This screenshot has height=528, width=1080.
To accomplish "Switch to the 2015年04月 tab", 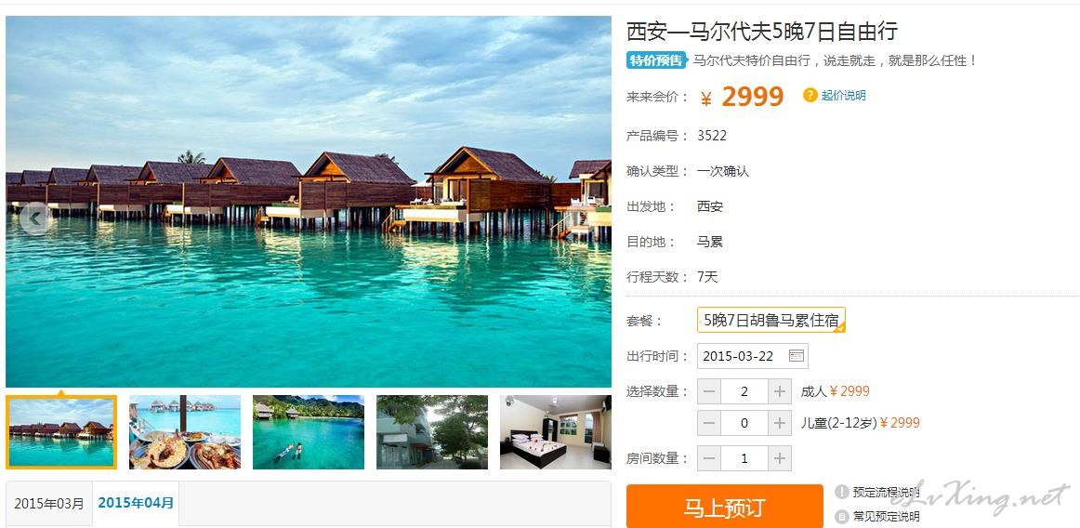I will point(136,503).
